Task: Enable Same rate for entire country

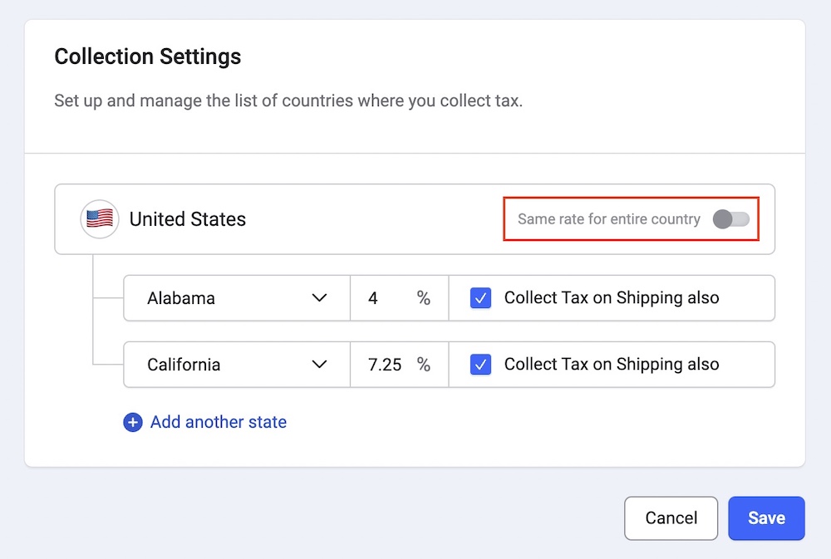Action: pos(731,218)
